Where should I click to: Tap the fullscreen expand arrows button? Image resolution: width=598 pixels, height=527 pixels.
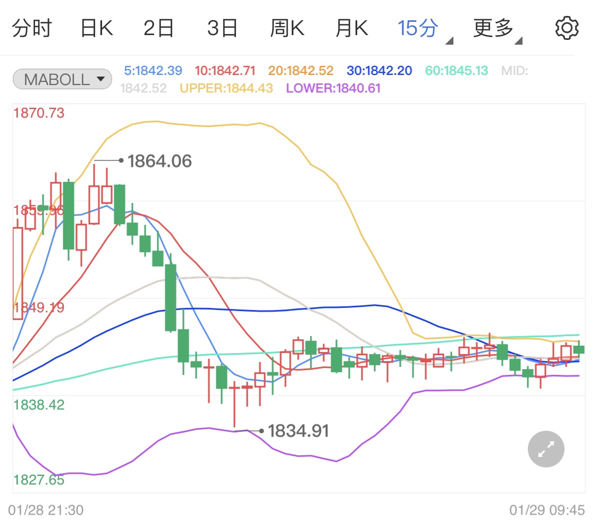coord(546,449)
